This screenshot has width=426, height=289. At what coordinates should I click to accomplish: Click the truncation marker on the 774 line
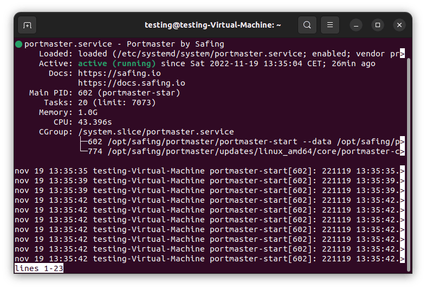(x=402, y=152)
